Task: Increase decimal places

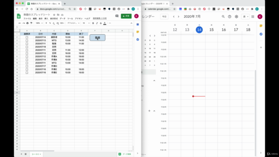Action: [x=58, y=23]
